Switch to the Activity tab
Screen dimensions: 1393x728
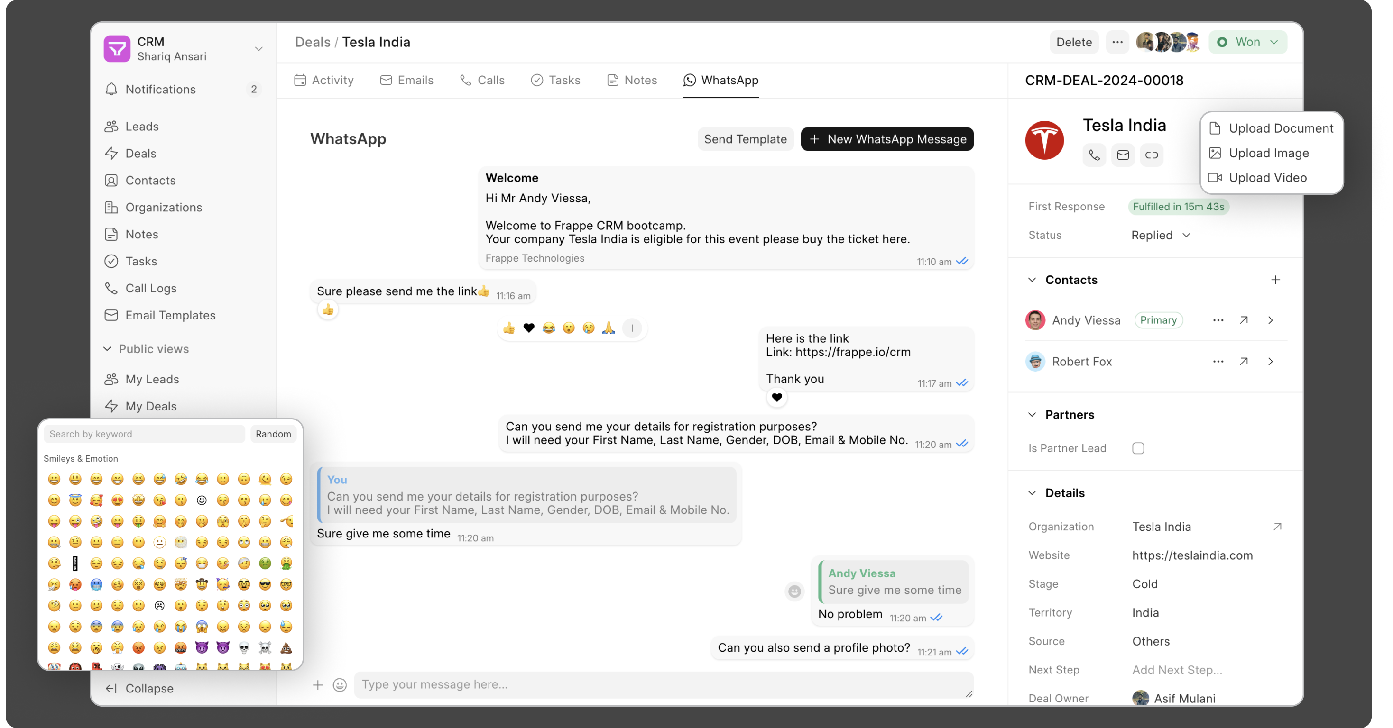(323, 81)
